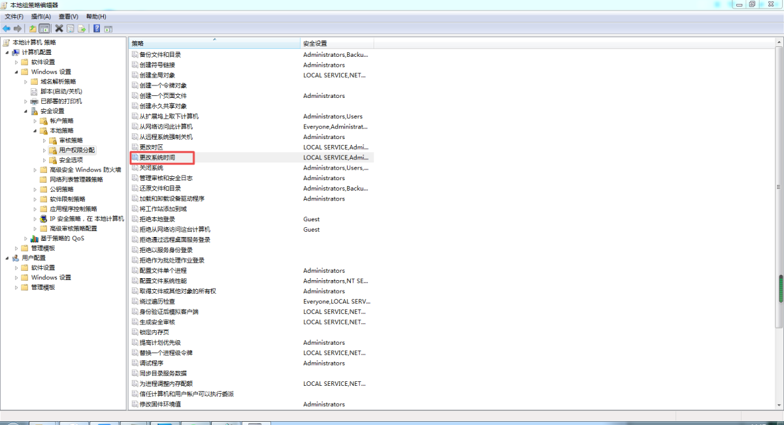Click the Up one level folder icon
This screenshot has width=784, height=425.
click(33, 29)
